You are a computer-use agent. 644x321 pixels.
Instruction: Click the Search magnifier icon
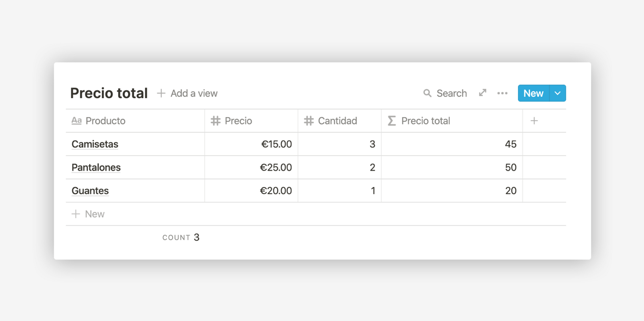(x=427, y=93)
